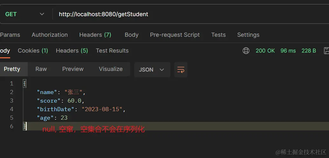Open the Tests tab
This screenshot has height=158, width=329.
click(218, 35)
